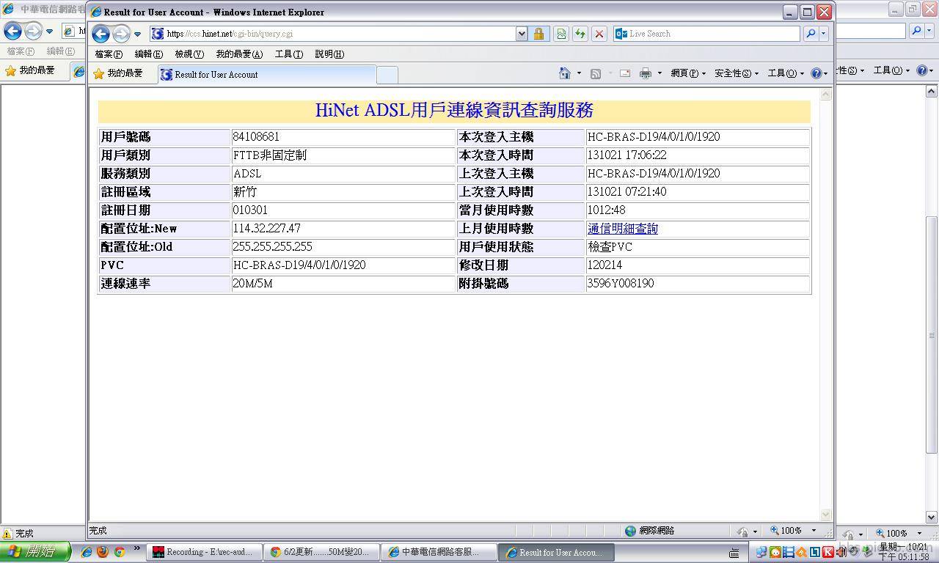Expand the print options dropdown arrow
This screenshot has height=563, width=939.
pyautogui.click(x=660, y=73)
